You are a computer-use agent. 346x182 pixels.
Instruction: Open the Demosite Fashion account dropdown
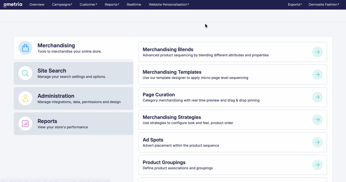pyautogui.click(x=324, y=5)
